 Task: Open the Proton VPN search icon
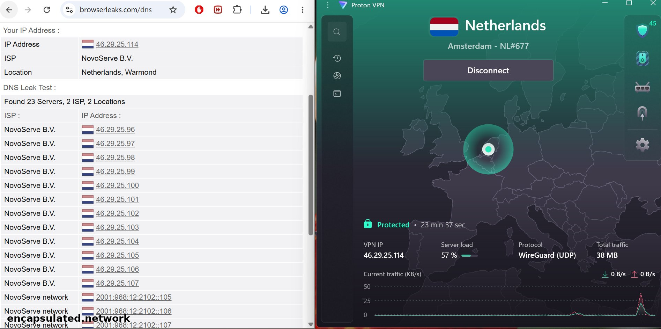337,32
